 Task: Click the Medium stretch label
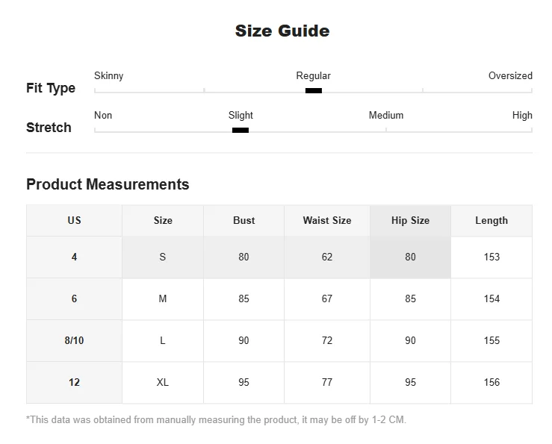click(x=386, y=115)
